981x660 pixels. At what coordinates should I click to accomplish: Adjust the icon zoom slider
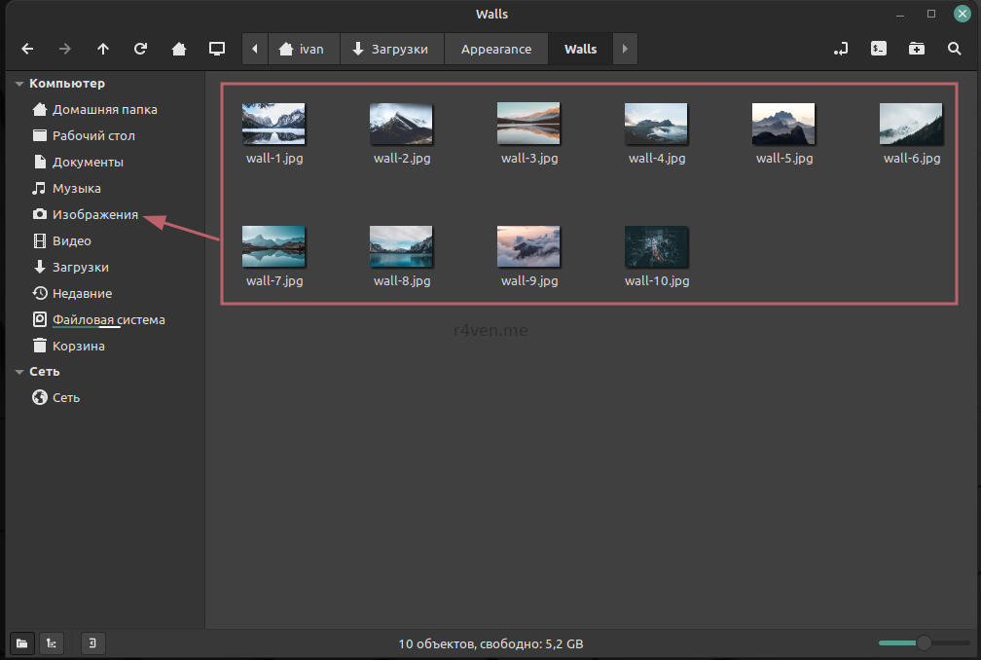[x=924, y=643]
